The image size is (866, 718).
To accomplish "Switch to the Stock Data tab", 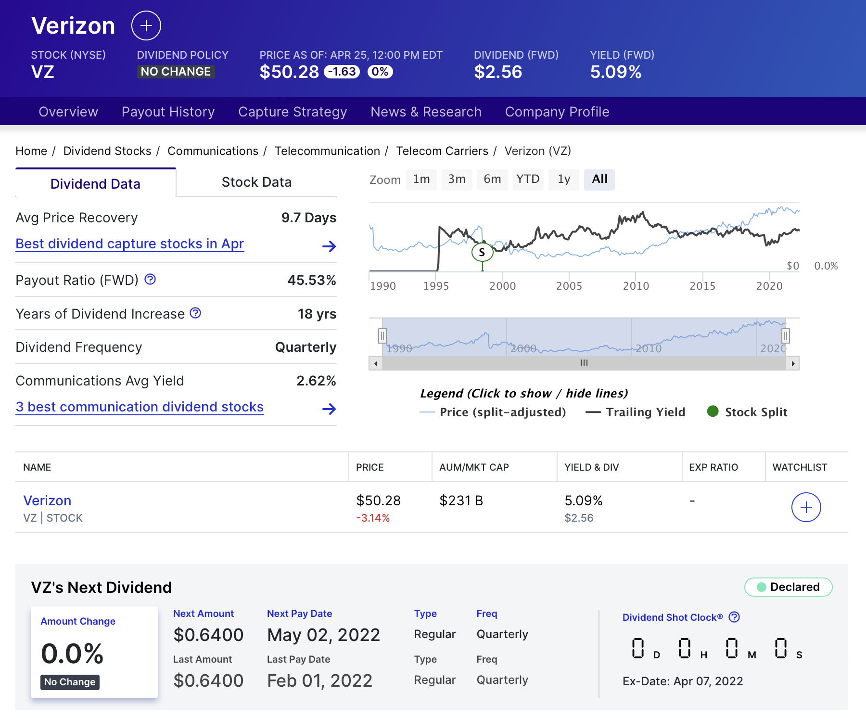I will [256, 182].
